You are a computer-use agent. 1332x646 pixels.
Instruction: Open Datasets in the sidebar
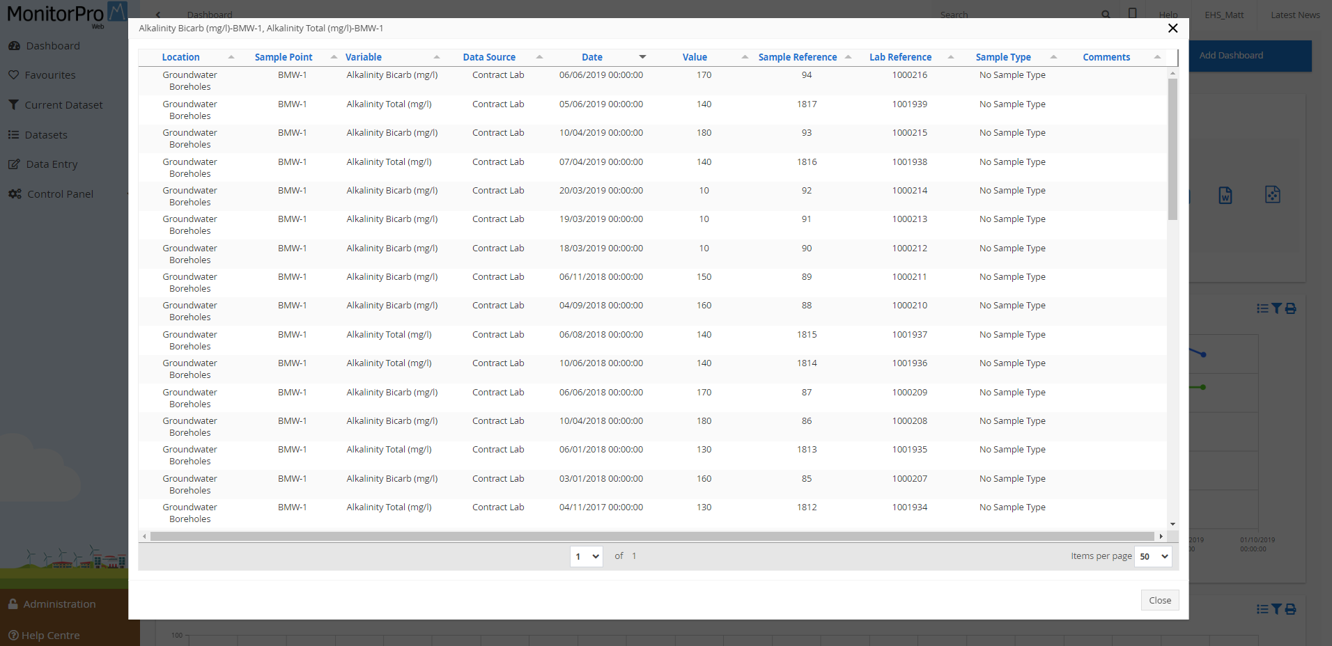pyautogui.click(x=38, y=135)
